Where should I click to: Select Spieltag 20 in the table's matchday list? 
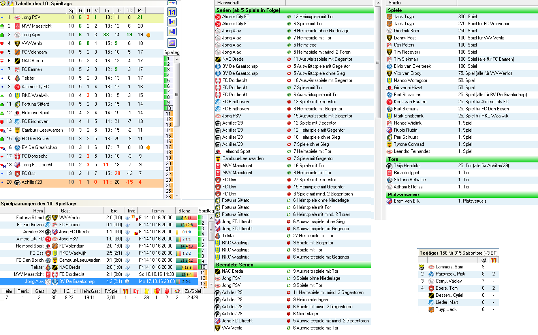pyautogui.click(x=168, y=163)
